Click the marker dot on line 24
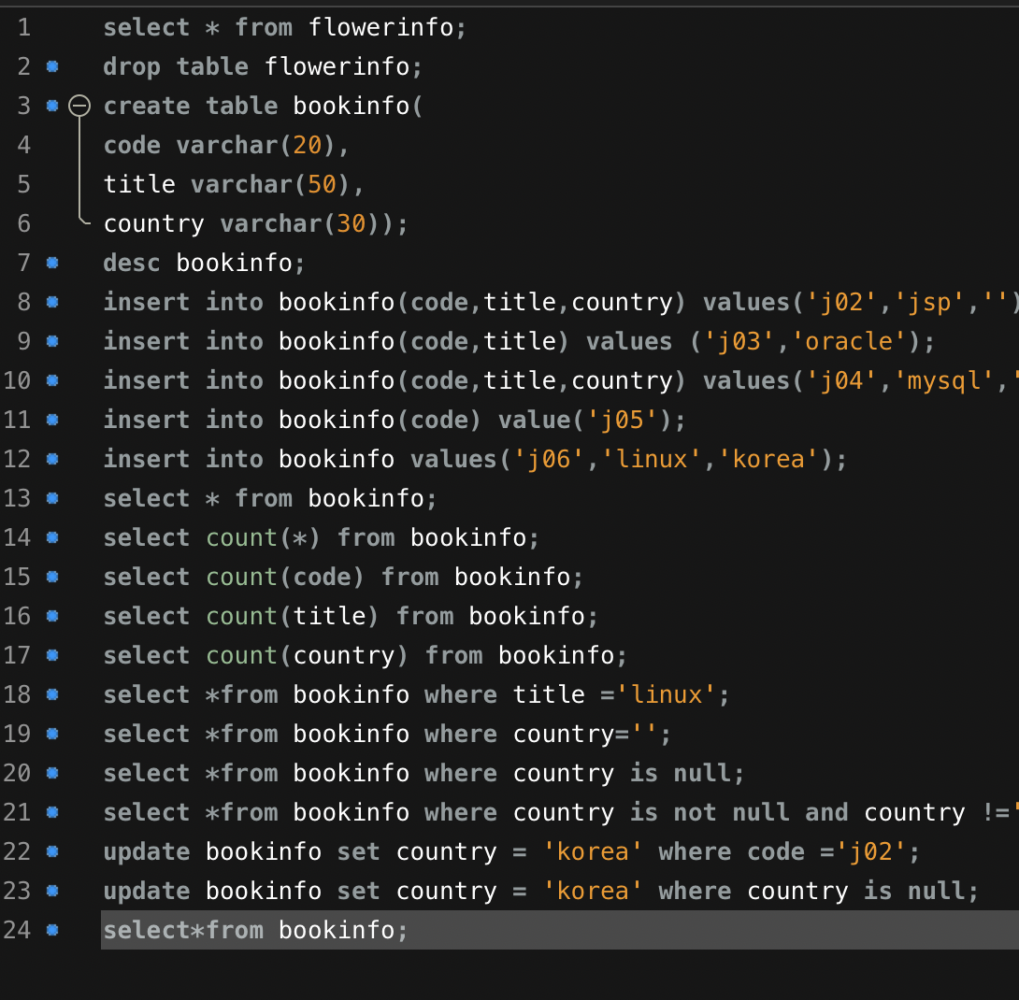1019x1000 pixels. pyautogui.click(x=52, y=930)
